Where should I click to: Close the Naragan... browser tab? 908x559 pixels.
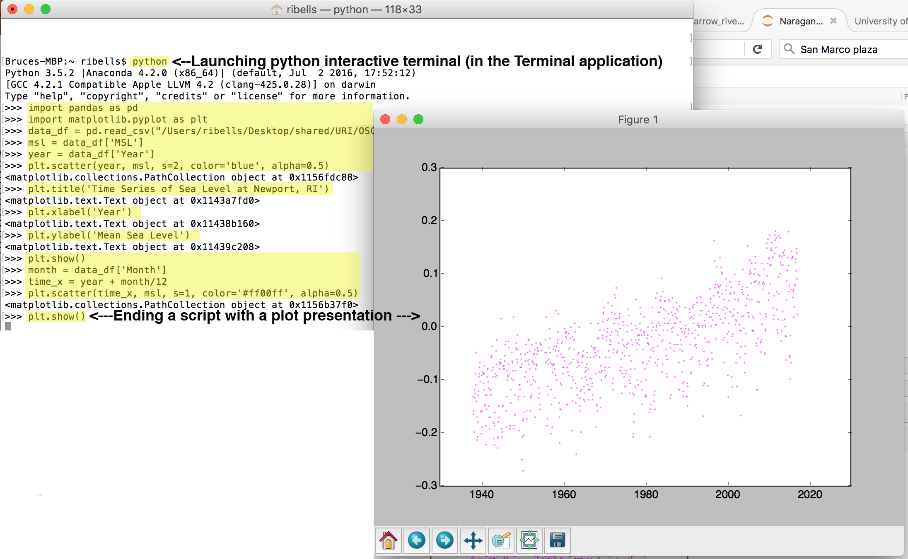click(833, 21)
